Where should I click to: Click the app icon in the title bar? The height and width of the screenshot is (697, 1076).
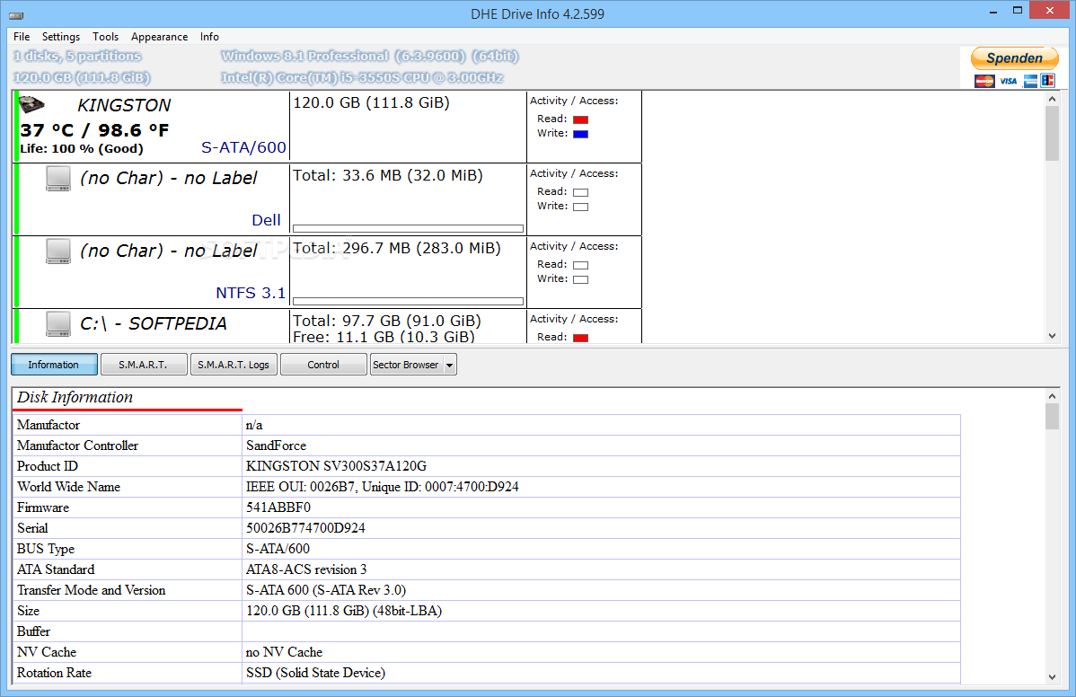point(16,14)
